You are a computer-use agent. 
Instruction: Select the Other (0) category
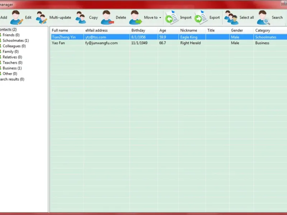[10, 74]
